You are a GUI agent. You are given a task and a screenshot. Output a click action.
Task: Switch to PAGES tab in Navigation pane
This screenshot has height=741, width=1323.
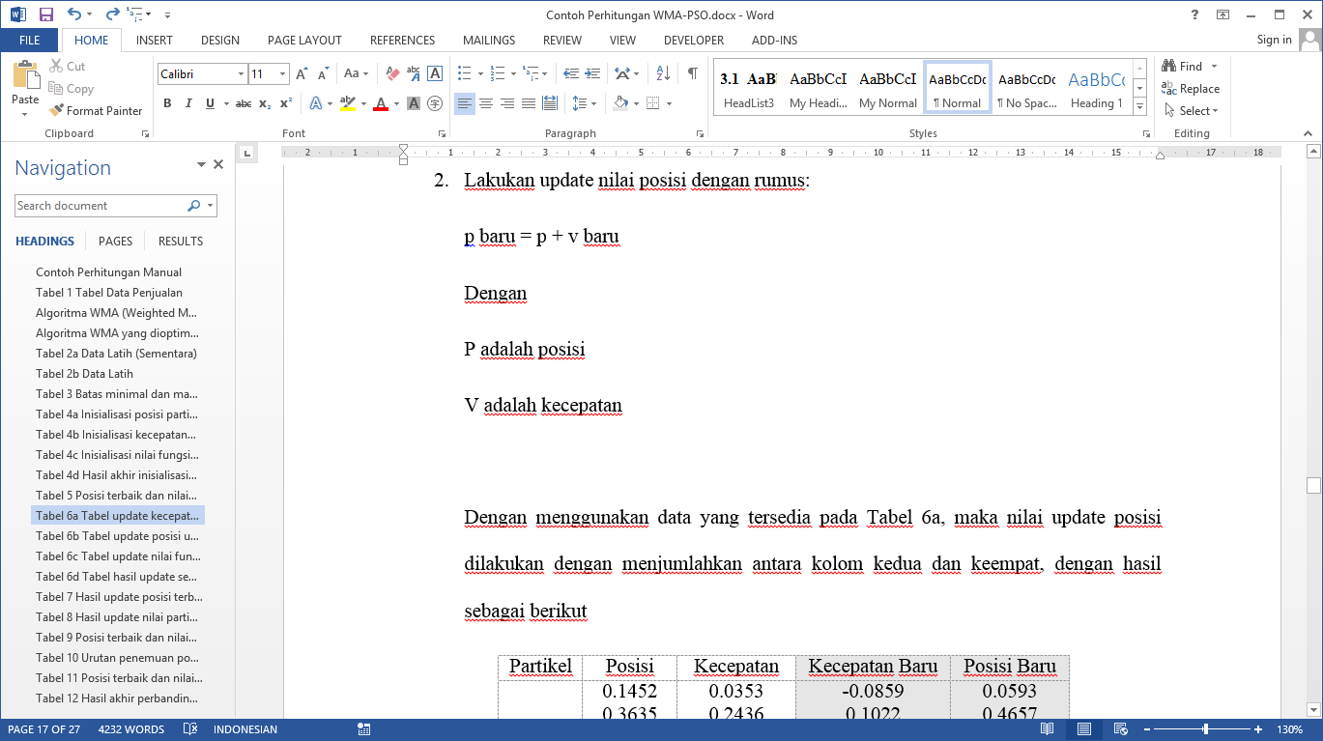(116, 242)
